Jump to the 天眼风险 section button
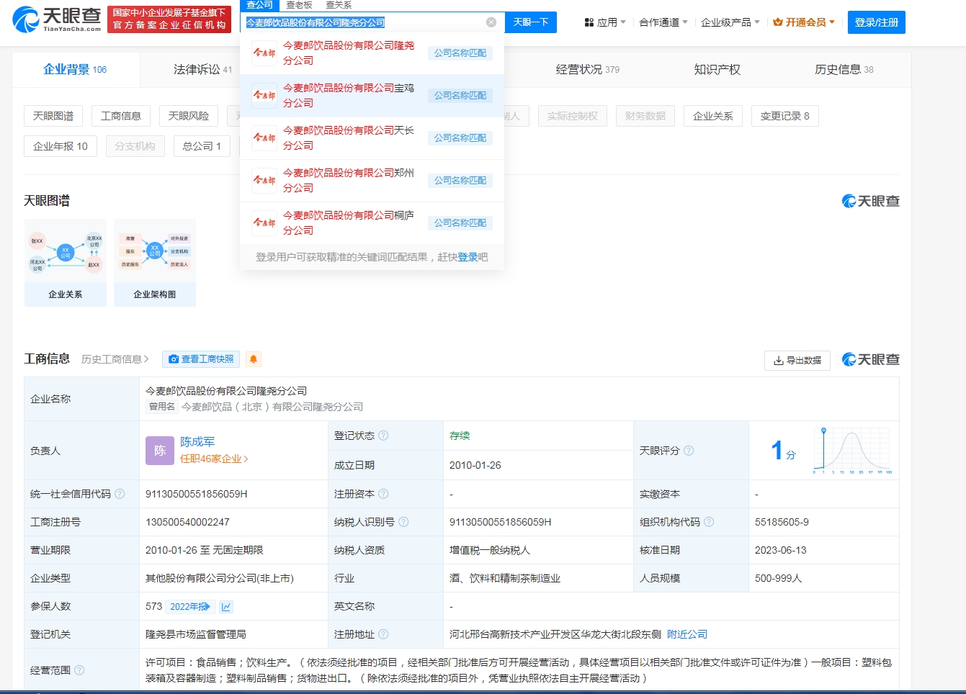This screenshot has height=694, width=966. point(189,116)
